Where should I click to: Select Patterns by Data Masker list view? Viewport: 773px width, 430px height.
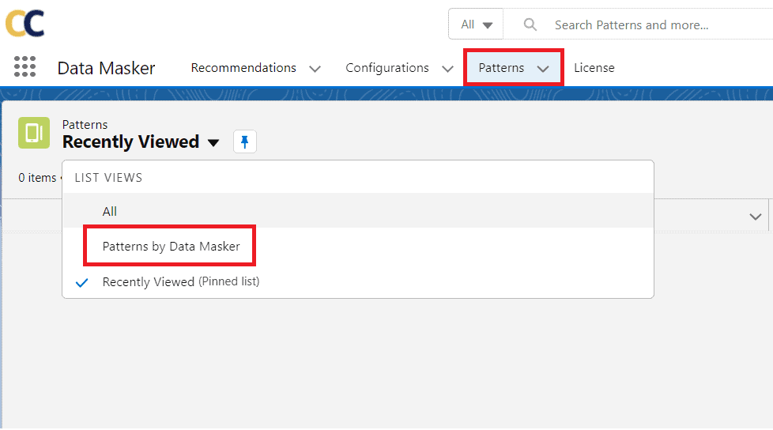[171, 247]
